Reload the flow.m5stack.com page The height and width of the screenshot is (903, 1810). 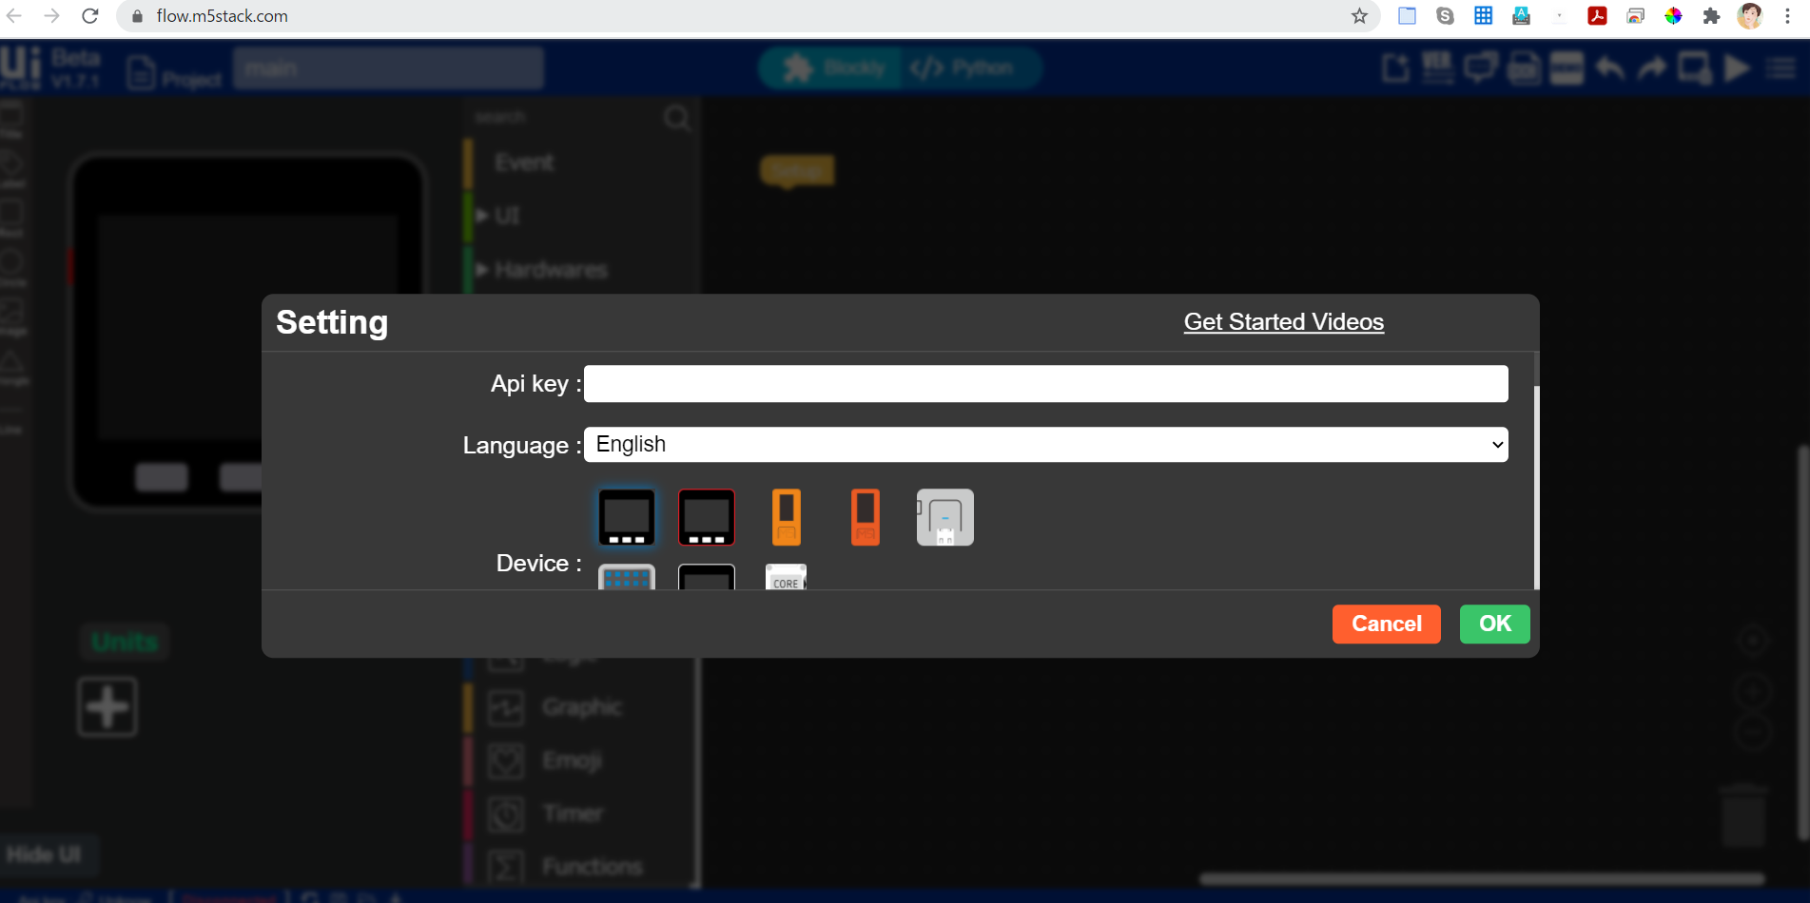pos(90,16)
